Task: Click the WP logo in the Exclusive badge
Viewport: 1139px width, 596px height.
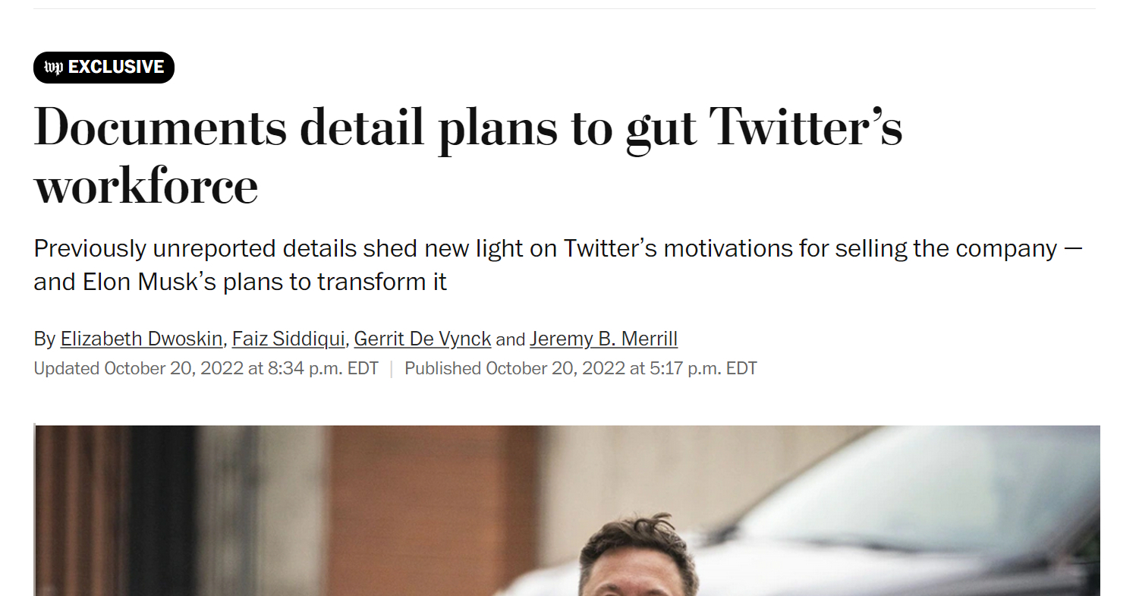Action: (54, 68)
